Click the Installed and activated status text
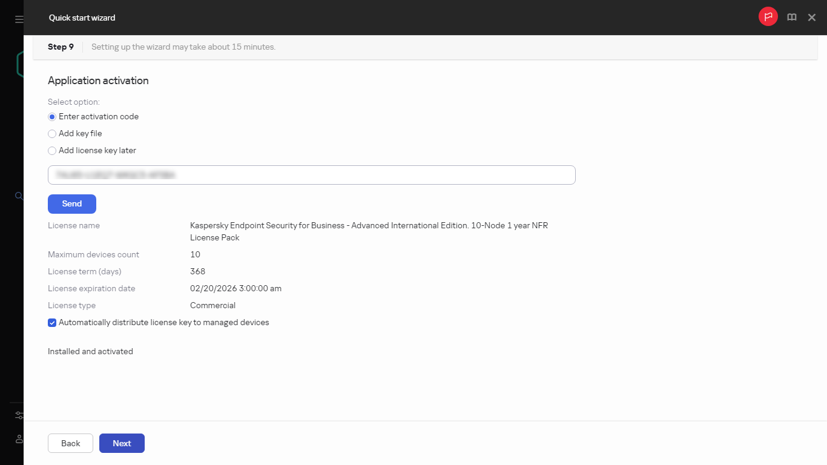 click(90, 351)
